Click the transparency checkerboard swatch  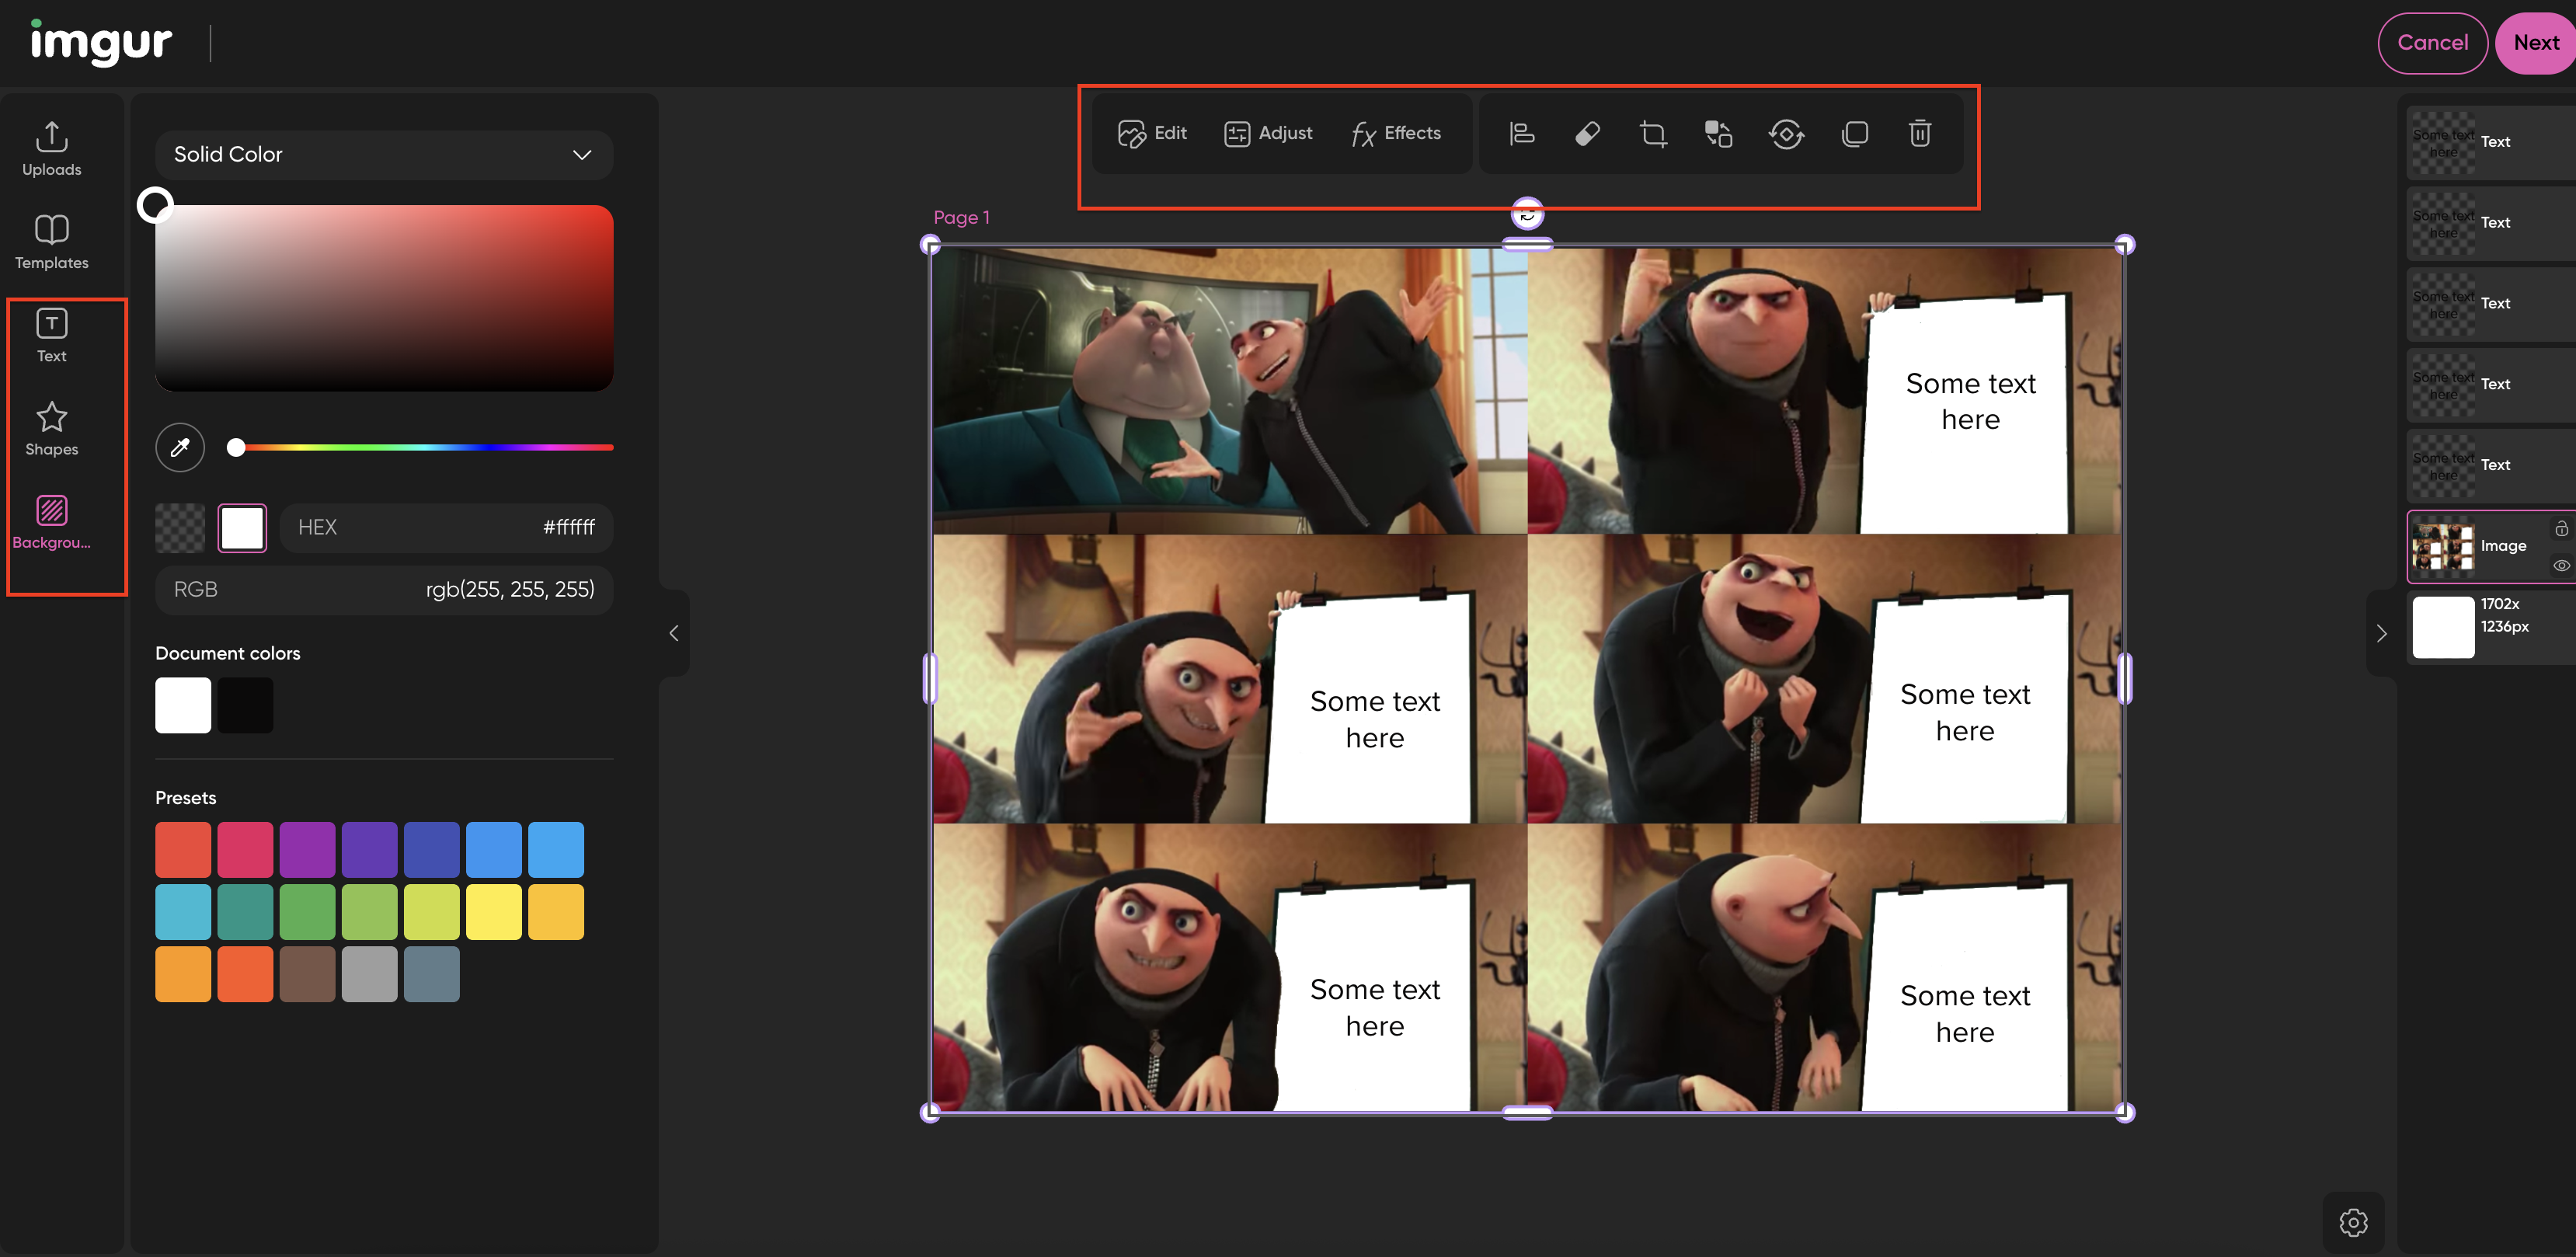point(179,527)
